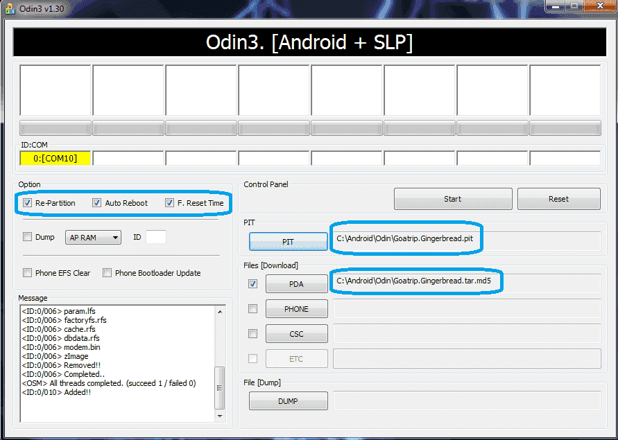Click the dump ID input field
Image resolution: width=618 pixels, height=440 pixels.
coord(156,237)
